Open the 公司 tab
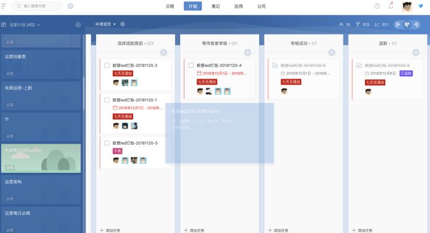 pyautogui.click(x=261, y=6)
